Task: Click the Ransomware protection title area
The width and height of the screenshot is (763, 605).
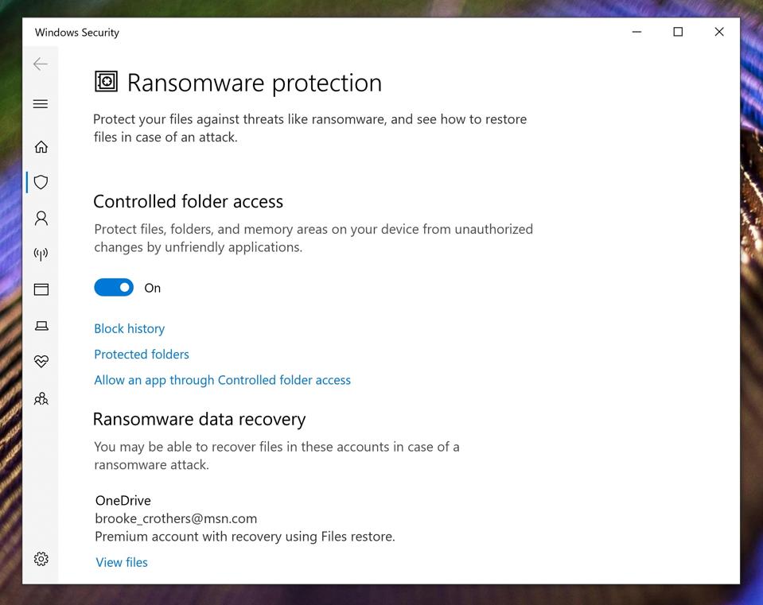Action: pos(237,83)
